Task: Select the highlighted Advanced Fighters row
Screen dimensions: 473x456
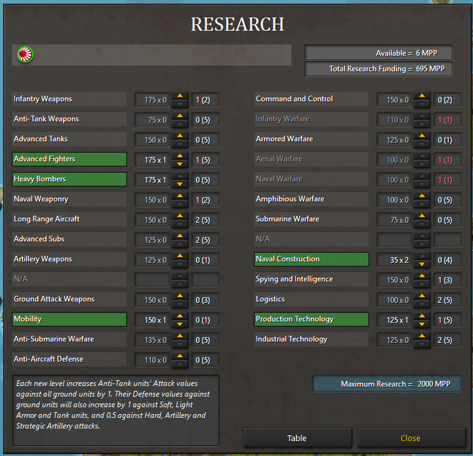Action: click(69, 160)
